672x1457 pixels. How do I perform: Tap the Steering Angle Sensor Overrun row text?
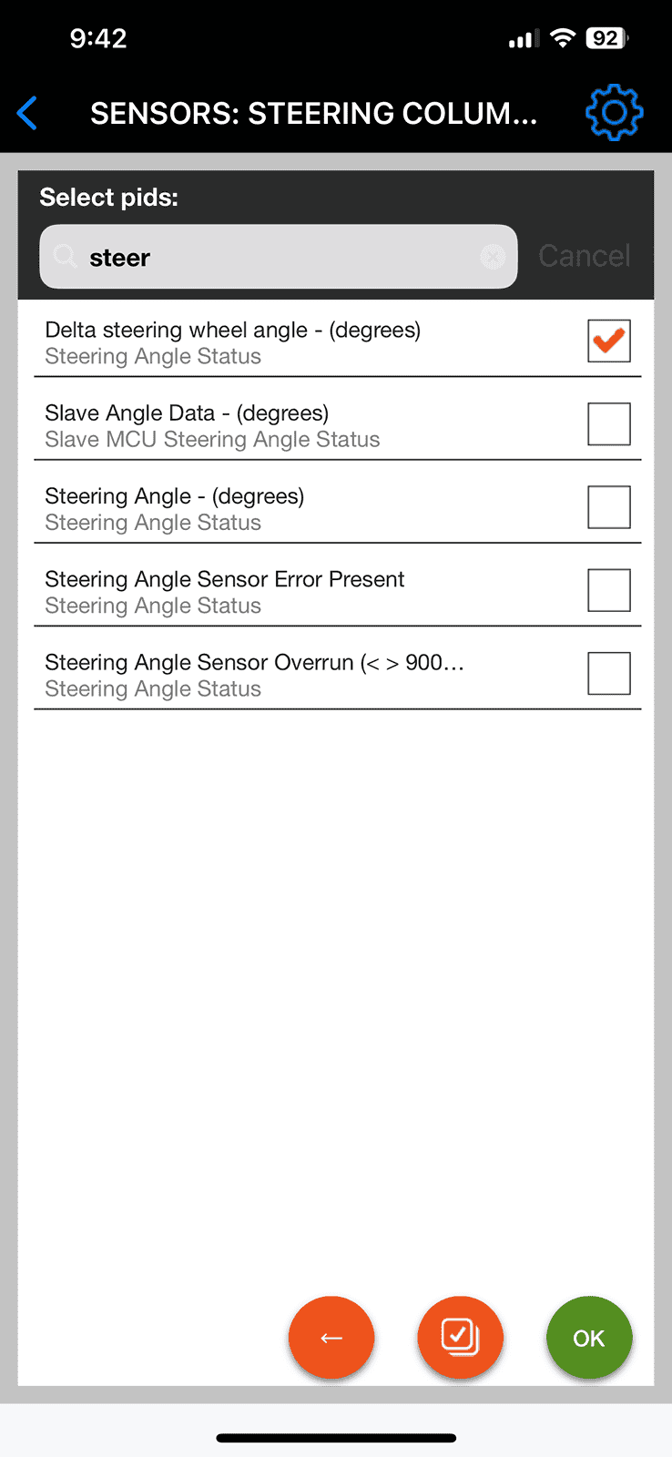click(255, 675)
